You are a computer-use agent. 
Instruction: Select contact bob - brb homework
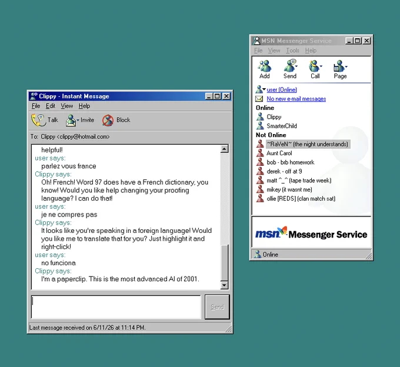[x=291, y=162]
